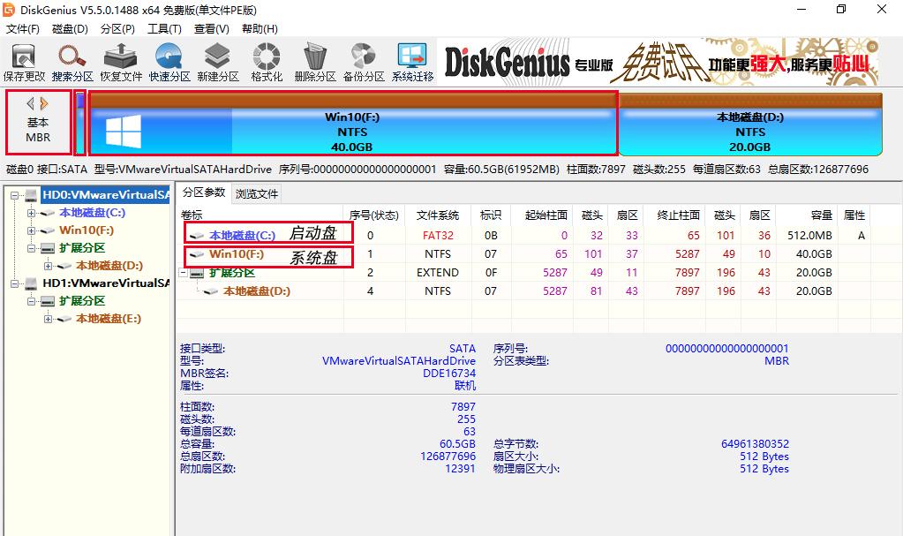This screenshot has width=903, height=536.
Task: Select Win10(F:) in disk tree
Action: [87, 230]
